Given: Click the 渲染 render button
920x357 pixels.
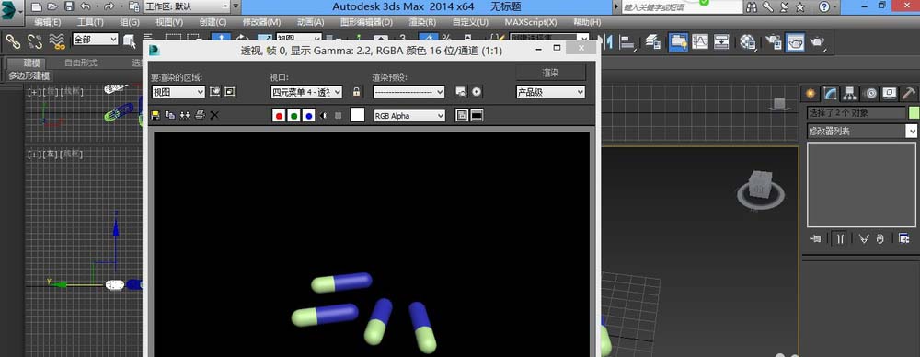Looking at the screenshot, I should click(550, 73).
